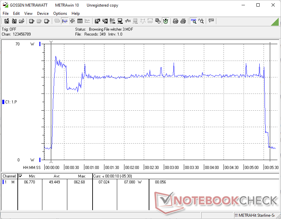
Task: Open the Device menu
Action: pyautogui.click(x=43, y=14)
